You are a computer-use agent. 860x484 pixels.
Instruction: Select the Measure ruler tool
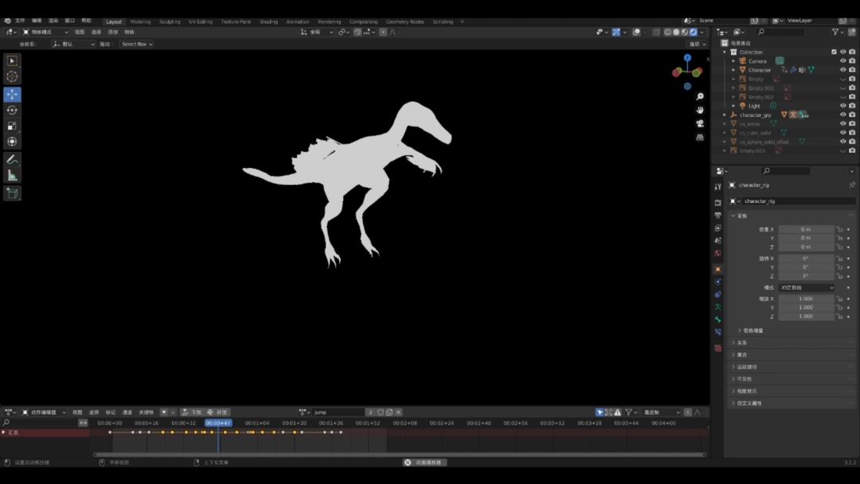coord(12,175)
